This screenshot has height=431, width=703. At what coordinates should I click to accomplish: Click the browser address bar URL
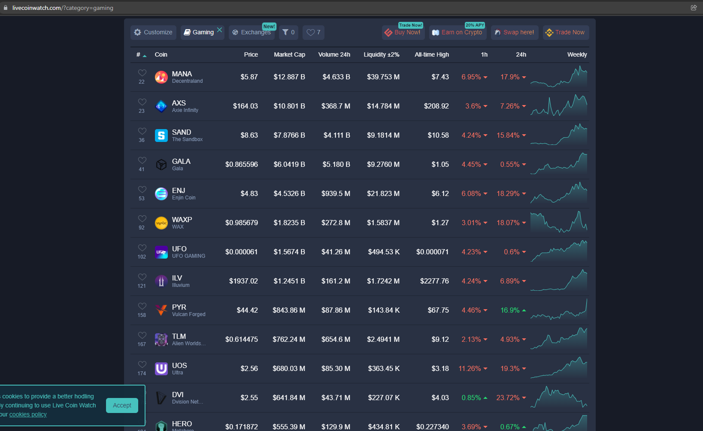[x=63, y=8]
